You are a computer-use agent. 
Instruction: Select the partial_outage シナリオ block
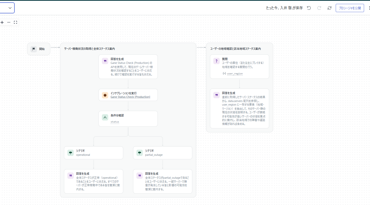click(162, 152)
